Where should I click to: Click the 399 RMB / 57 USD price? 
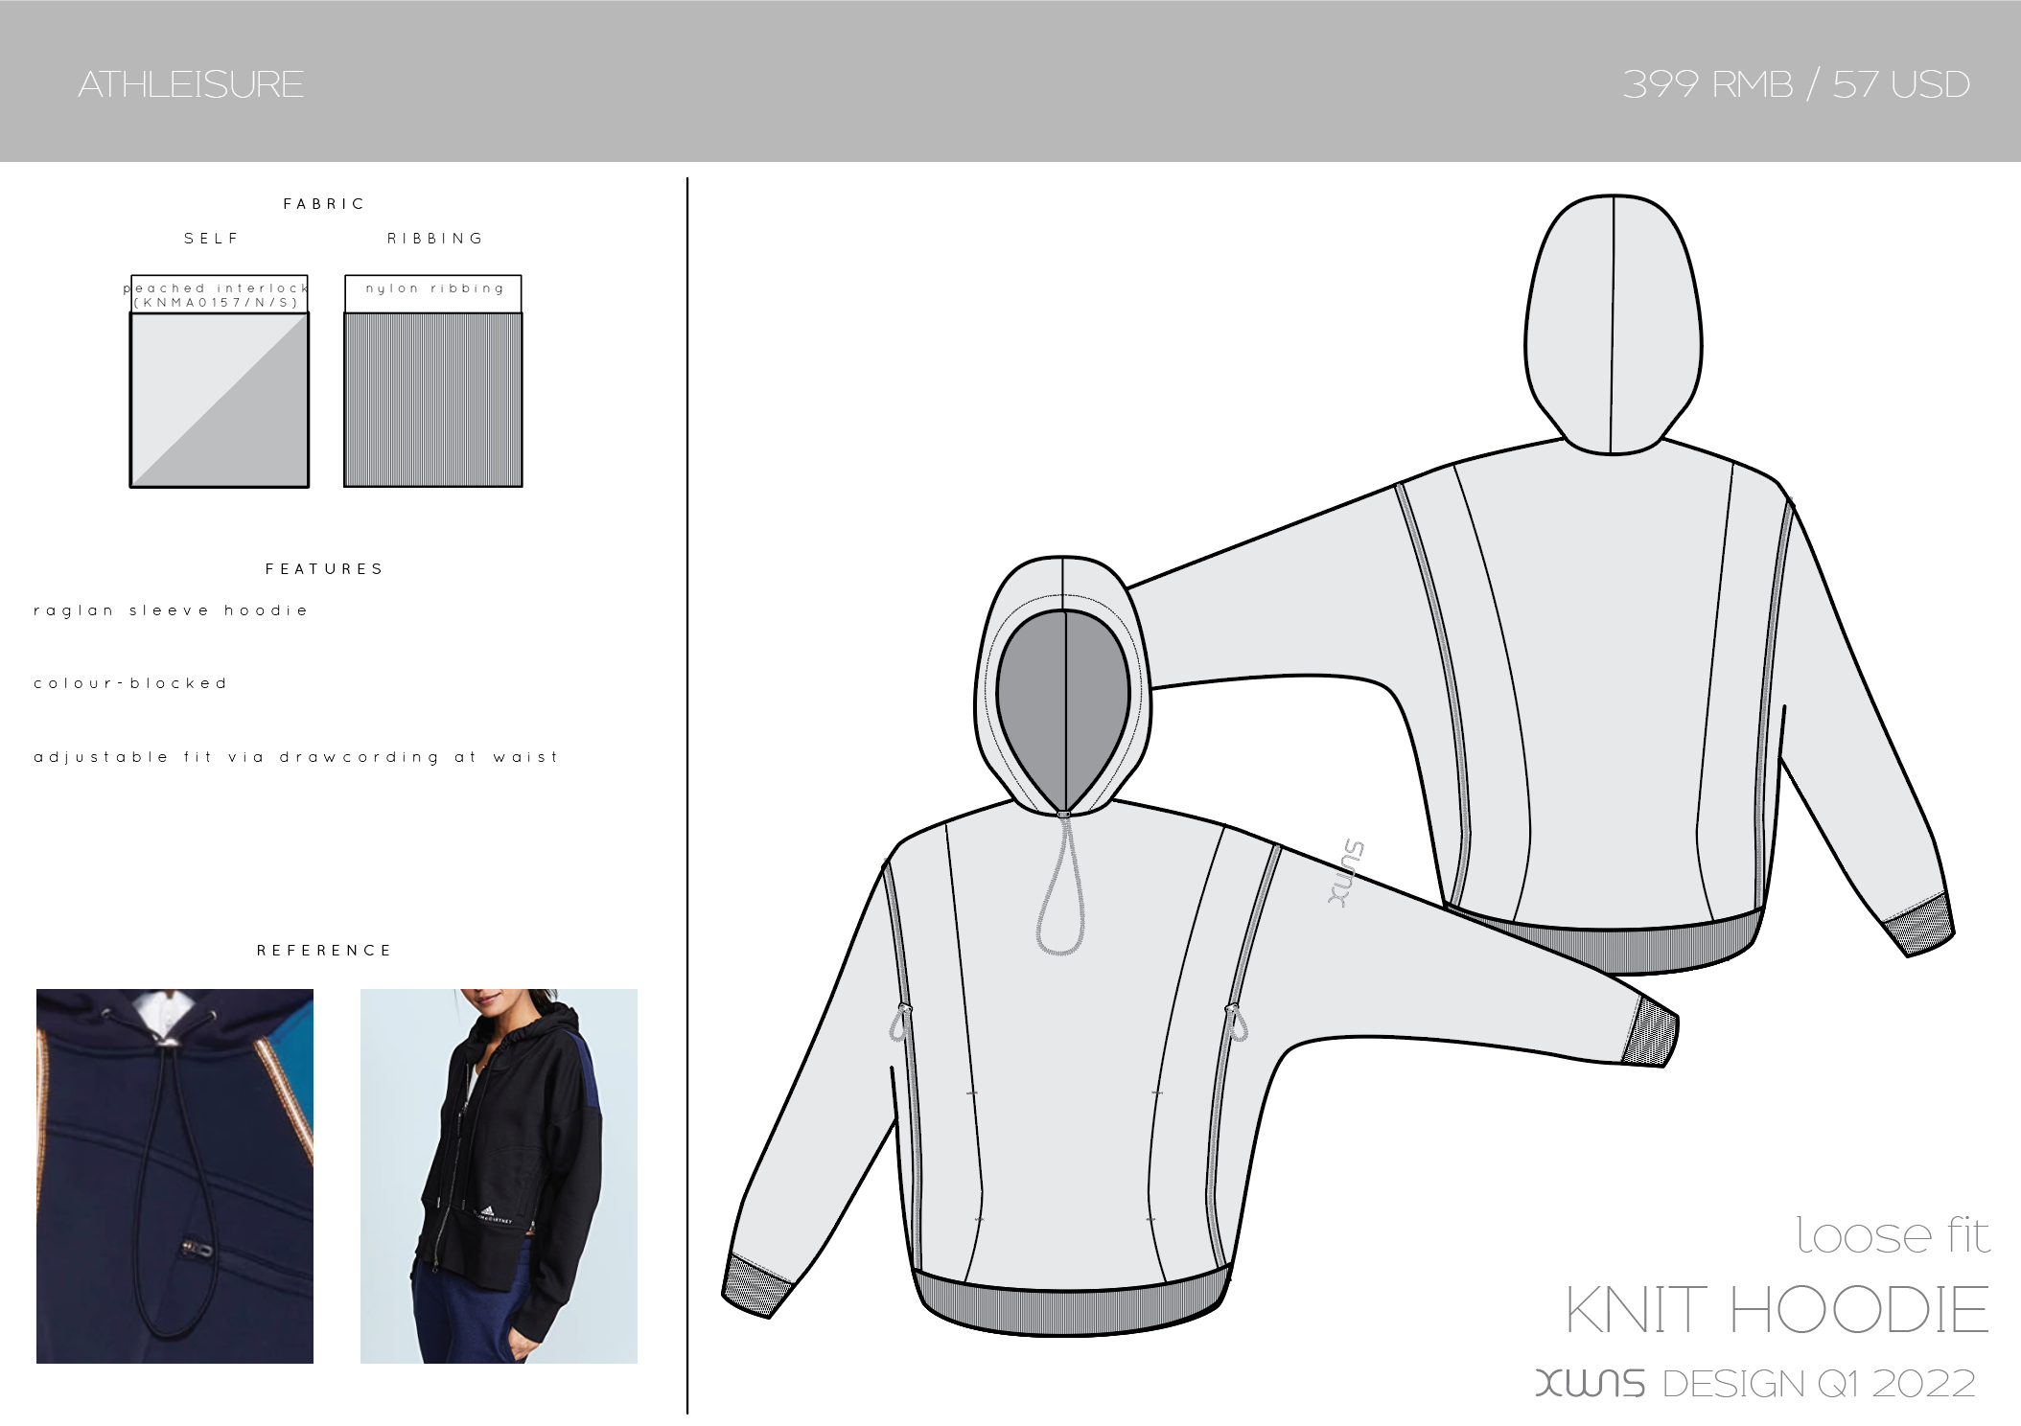point(1795,84)
